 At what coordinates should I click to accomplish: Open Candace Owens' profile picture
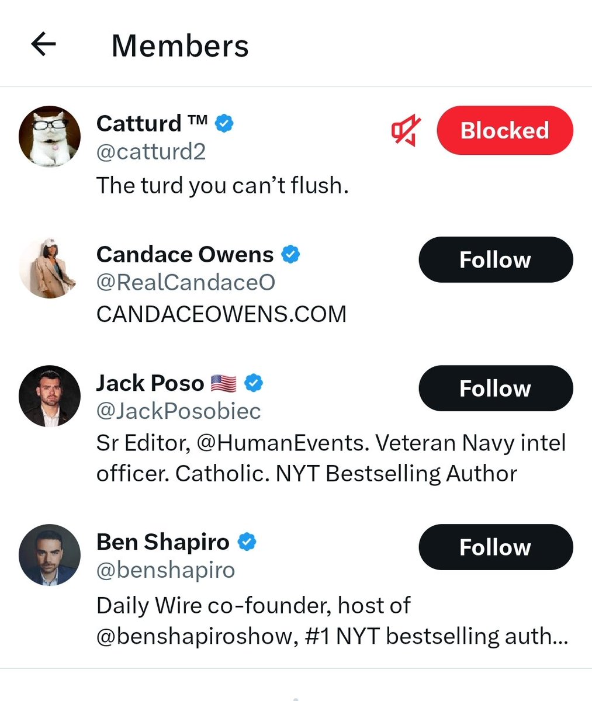coord(50,267)
